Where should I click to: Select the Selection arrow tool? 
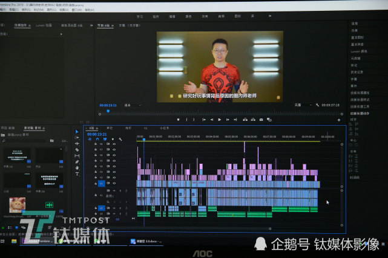[x=77, y=132]
